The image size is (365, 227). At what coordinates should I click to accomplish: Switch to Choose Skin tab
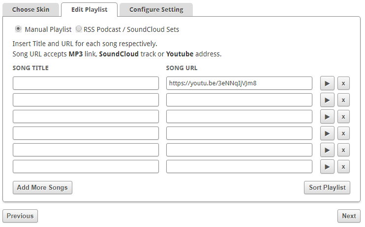30,10
